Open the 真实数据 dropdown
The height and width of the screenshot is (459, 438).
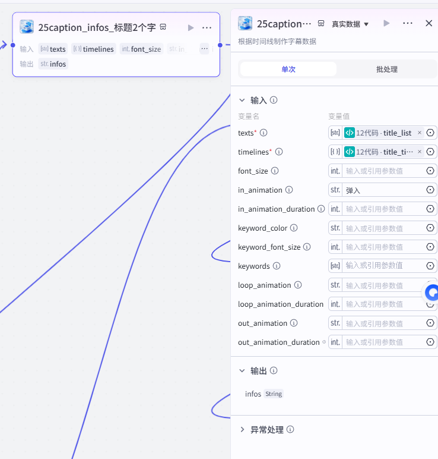[350, 24]
